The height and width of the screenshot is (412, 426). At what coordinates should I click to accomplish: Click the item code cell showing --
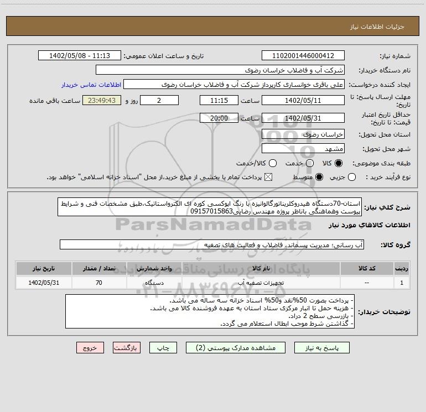367,283
